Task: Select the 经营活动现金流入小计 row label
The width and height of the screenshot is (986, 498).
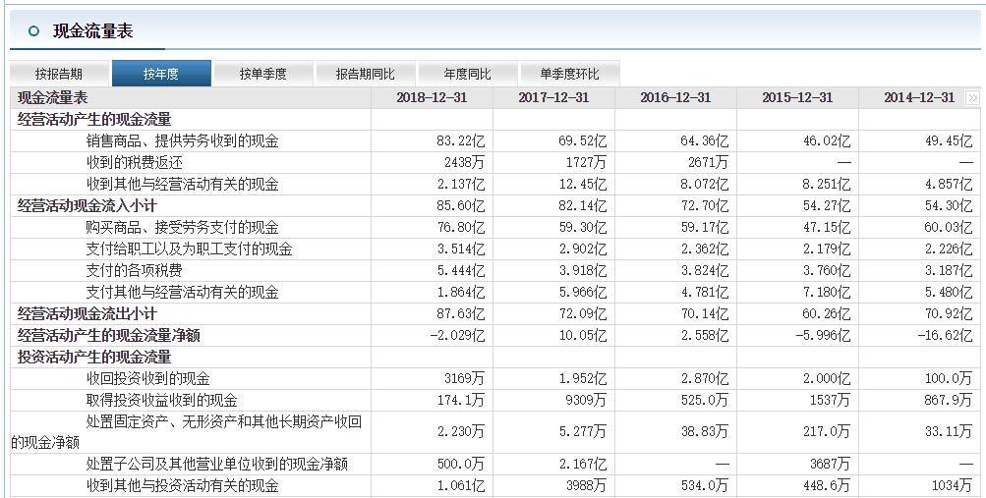Action: click(87, 205)
